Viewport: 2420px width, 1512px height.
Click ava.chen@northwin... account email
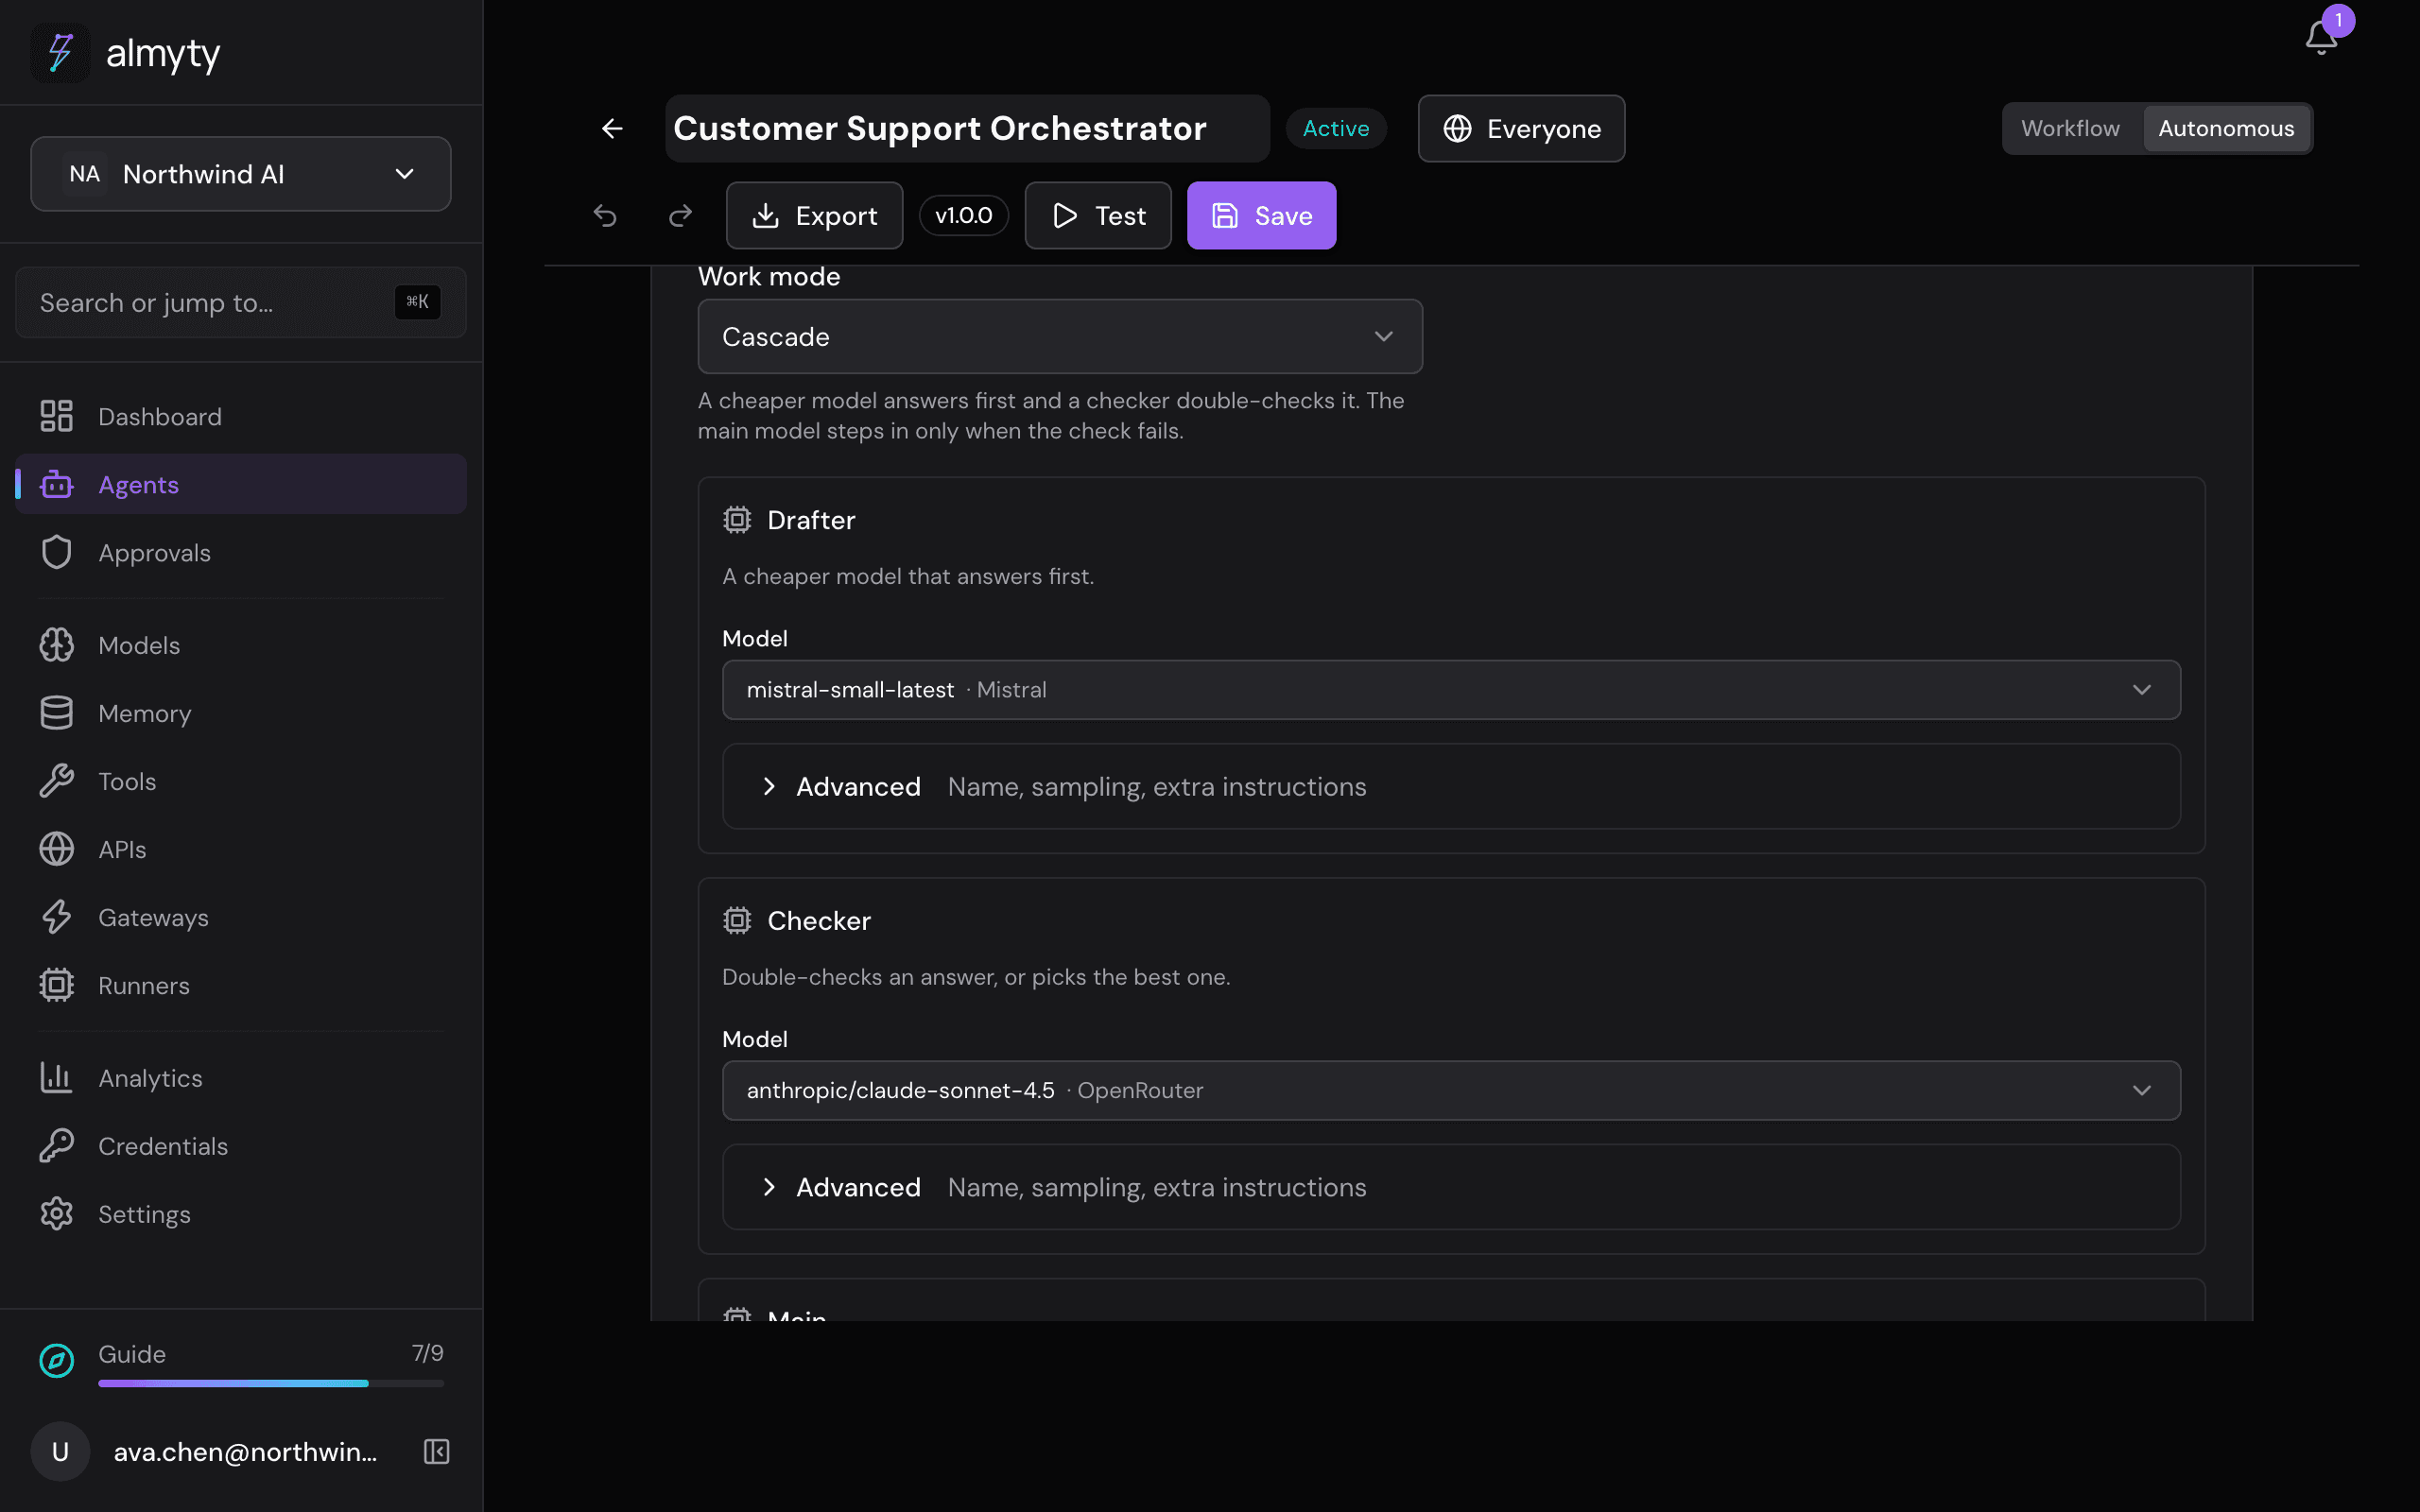pos(245,1451)
